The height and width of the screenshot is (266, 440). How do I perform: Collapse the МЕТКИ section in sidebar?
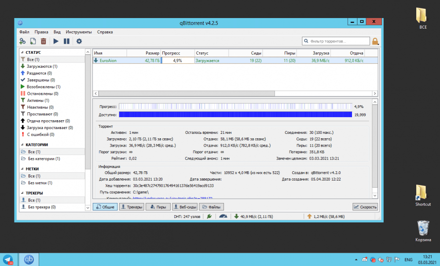click(x=22, y=169)
